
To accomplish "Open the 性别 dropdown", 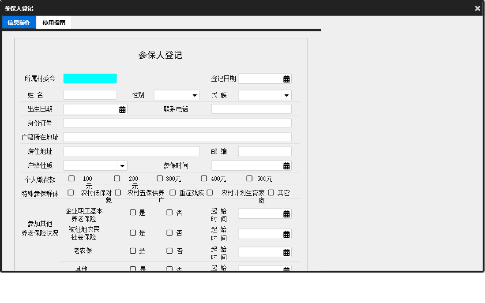I will (177, 94).
